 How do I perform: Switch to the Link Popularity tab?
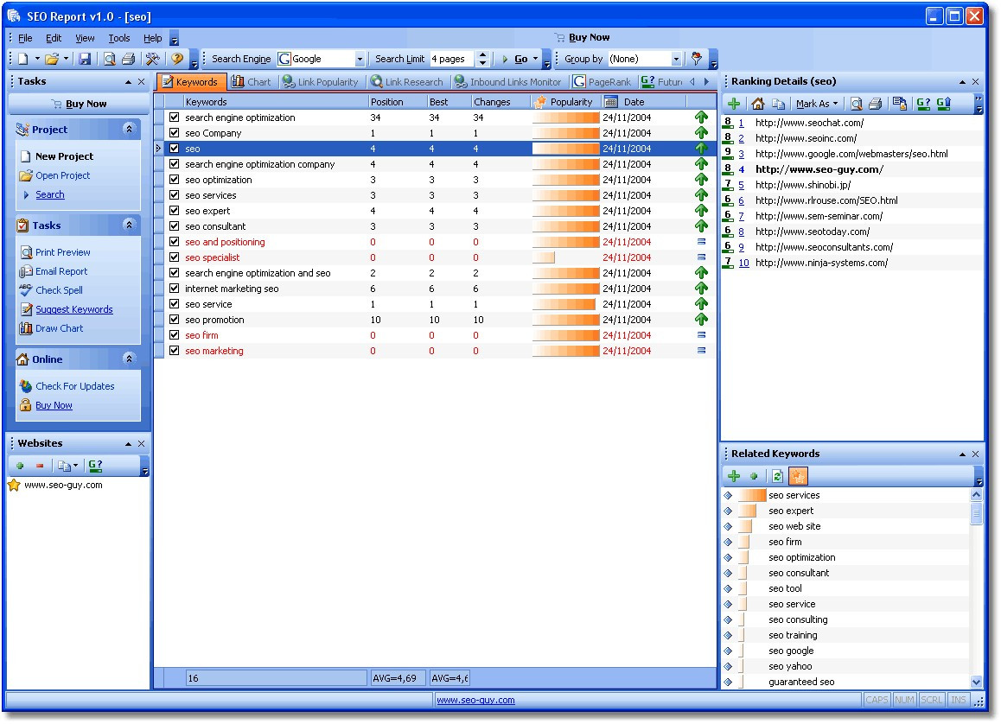(x=321, y=82)
